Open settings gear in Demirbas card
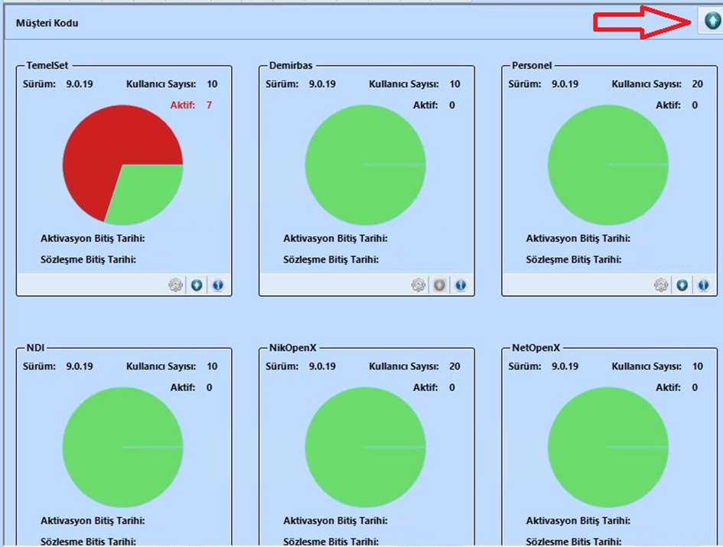This screenshot has height=547, width=723. point(418,285)
